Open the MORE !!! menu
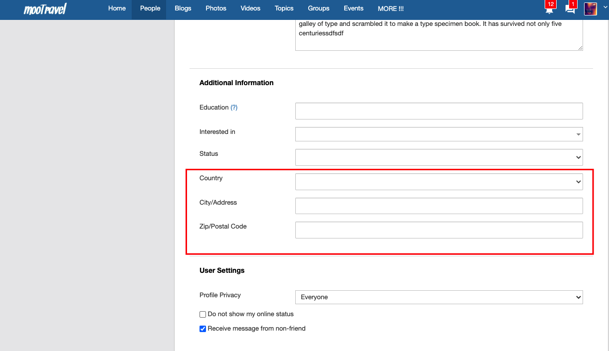Image resolution: width=609 pixels, height=351 pixels. pyautogui.click(x=391, y=8)
